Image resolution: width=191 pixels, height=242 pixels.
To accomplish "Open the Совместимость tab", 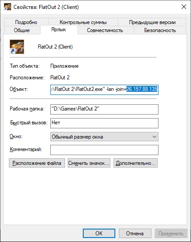I will pyautogui.click(x=105, y=30).
